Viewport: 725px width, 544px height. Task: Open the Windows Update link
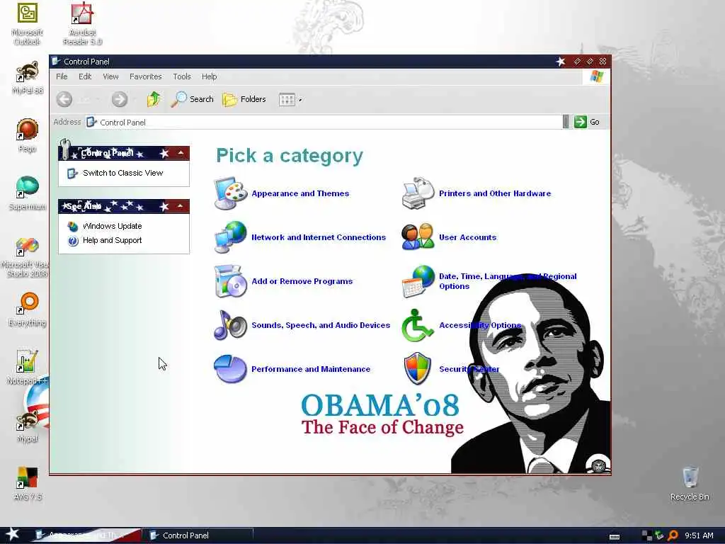click(113, 226)
